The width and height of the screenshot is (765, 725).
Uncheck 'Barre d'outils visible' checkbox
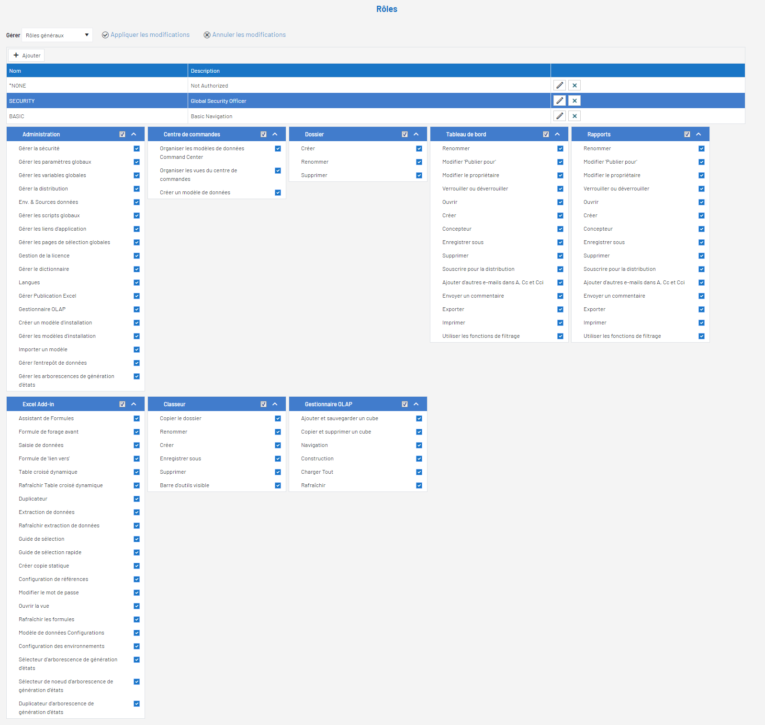(278, 485)
